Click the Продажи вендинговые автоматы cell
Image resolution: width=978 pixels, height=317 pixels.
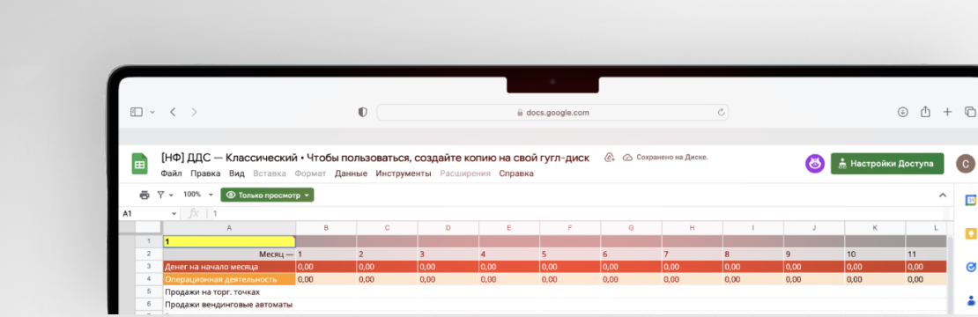229,305
